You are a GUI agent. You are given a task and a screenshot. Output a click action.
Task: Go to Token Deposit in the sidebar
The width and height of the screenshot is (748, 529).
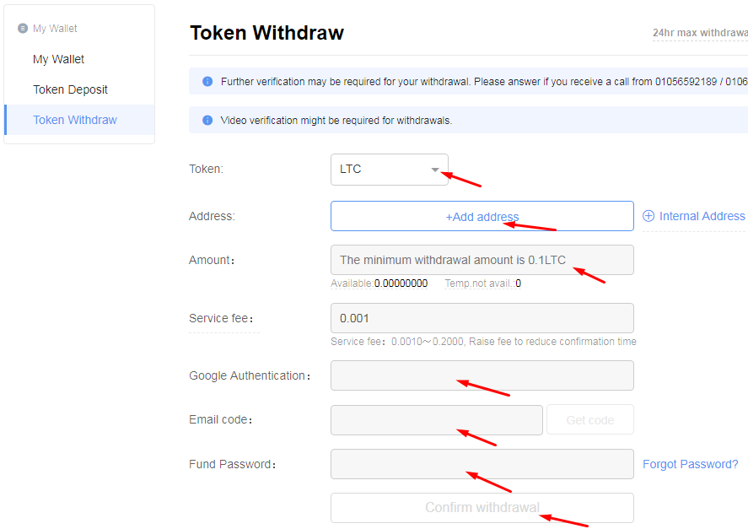coord(71,89)
